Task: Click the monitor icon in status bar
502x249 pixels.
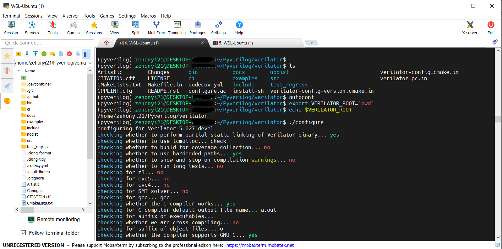Action: (497, 245)
